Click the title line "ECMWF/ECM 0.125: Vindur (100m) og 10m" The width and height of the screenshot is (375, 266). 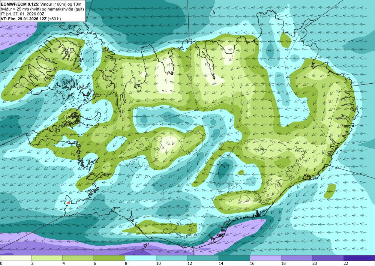(41, 4)
